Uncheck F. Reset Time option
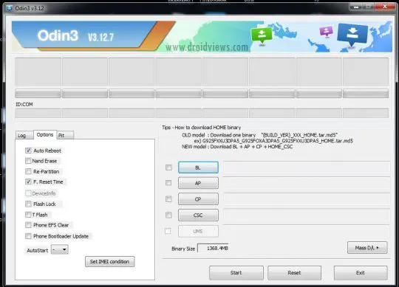This screenshot has width=399, height=287. tap(28, 181)
